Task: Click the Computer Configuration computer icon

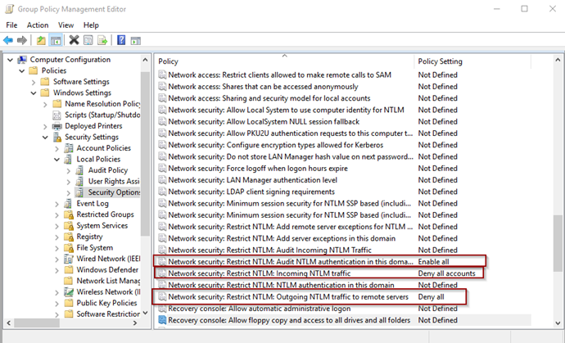Action: (22, 60)
